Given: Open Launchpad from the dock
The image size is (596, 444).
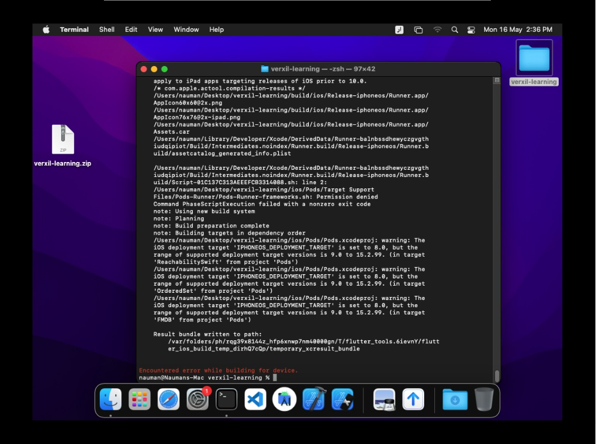Looking at the screenshot, I should click(x=139, y=400).
